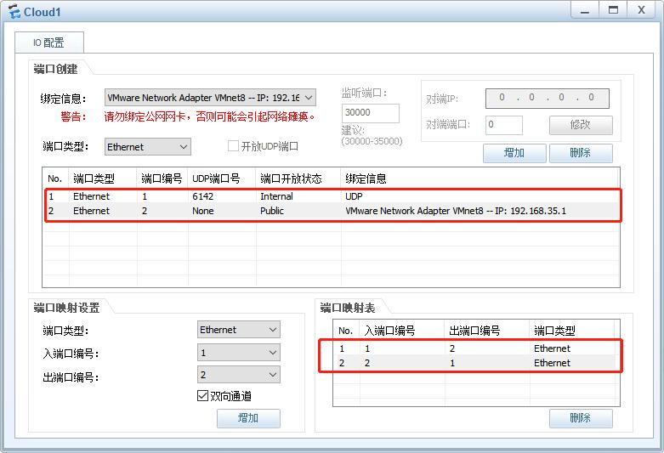Click 增加 button under port mapping settings
The image size is (664, 453).
click(248, 418)
